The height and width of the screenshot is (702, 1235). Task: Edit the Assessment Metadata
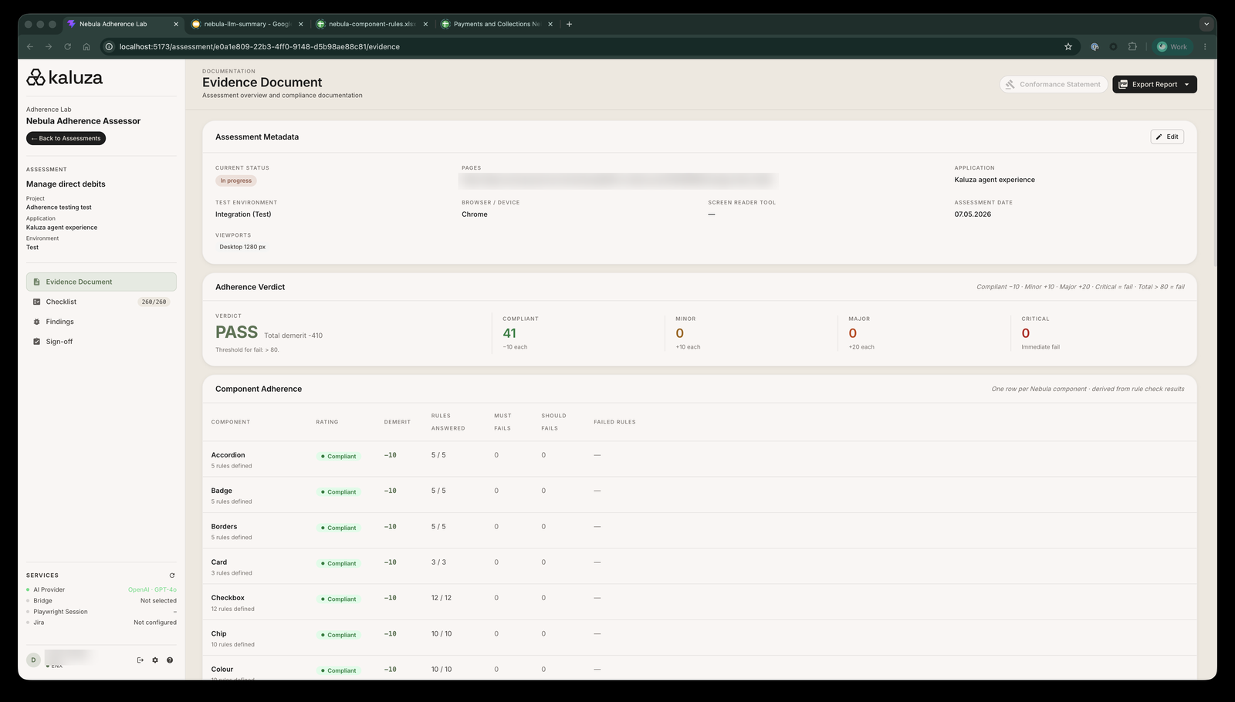[1167, 137]
